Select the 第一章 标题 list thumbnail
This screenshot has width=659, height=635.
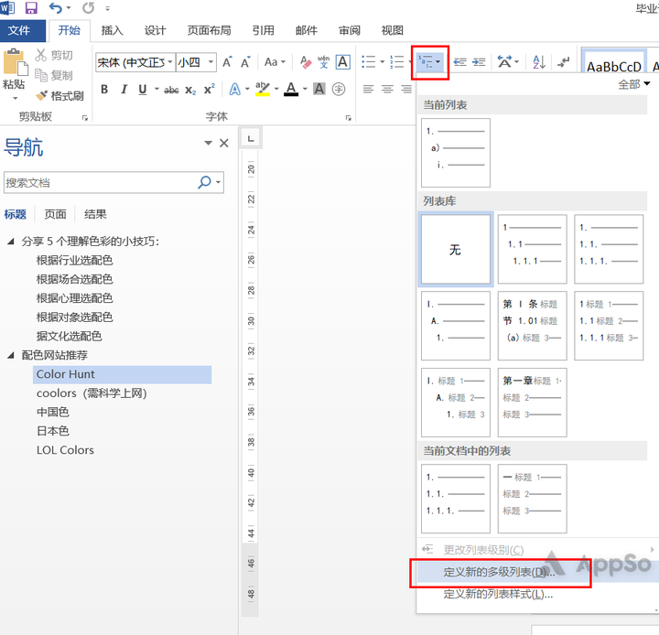coord(532,403)
